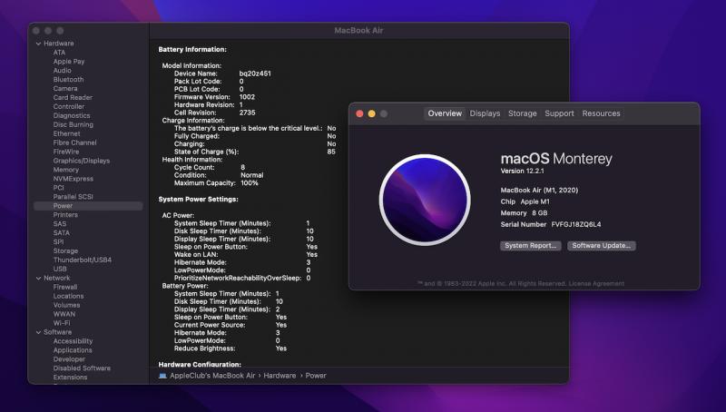726x412 pixels.
Task: Click the serial number FVFGJ18ZQ6L4
Action: tap(576, 224)
